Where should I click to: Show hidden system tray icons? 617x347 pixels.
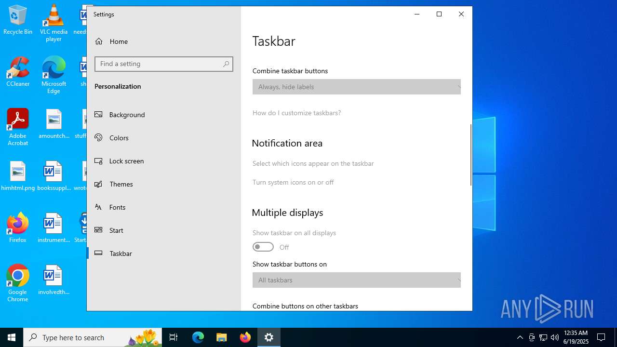tap(520, 337)
